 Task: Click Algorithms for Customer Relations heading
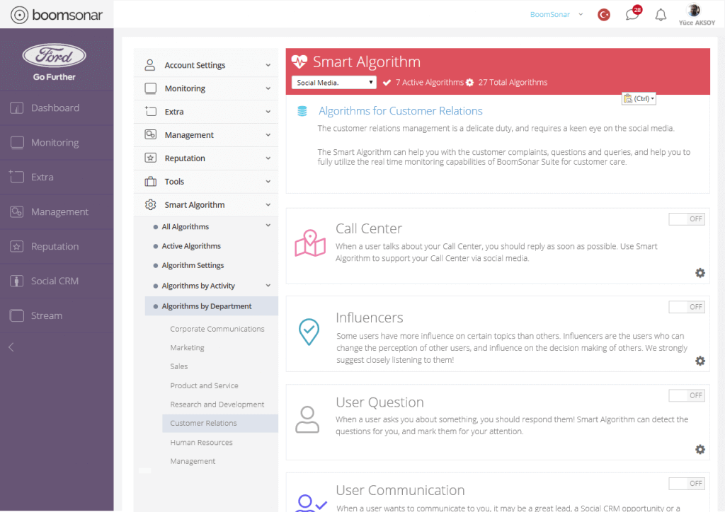401,111
